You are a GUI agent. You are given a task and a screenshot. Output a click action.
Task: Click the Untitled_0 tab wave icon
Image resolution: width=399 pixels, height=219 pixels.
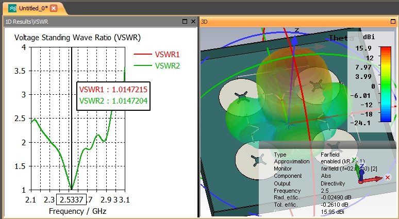(12, 8)
